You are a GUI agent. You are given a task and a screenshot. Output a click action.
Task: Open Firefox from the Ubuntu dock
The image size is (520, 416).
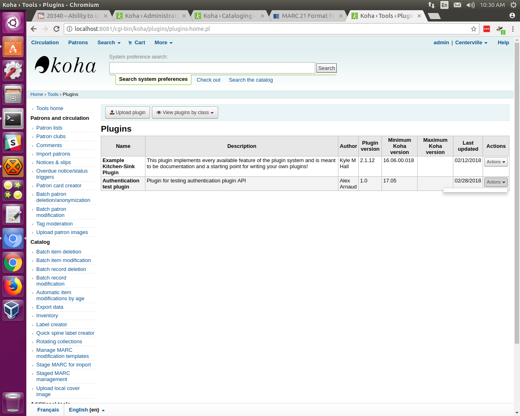tap(13, 287)
